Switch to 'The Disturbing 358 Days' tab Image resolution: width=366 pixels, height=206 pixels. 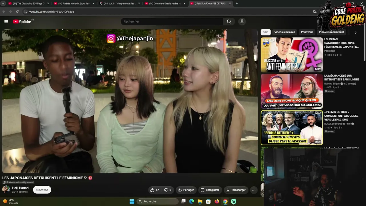tap(29, 3)
